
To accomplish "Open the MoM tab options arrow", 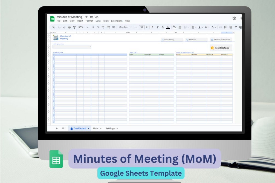I will [101, 128].
